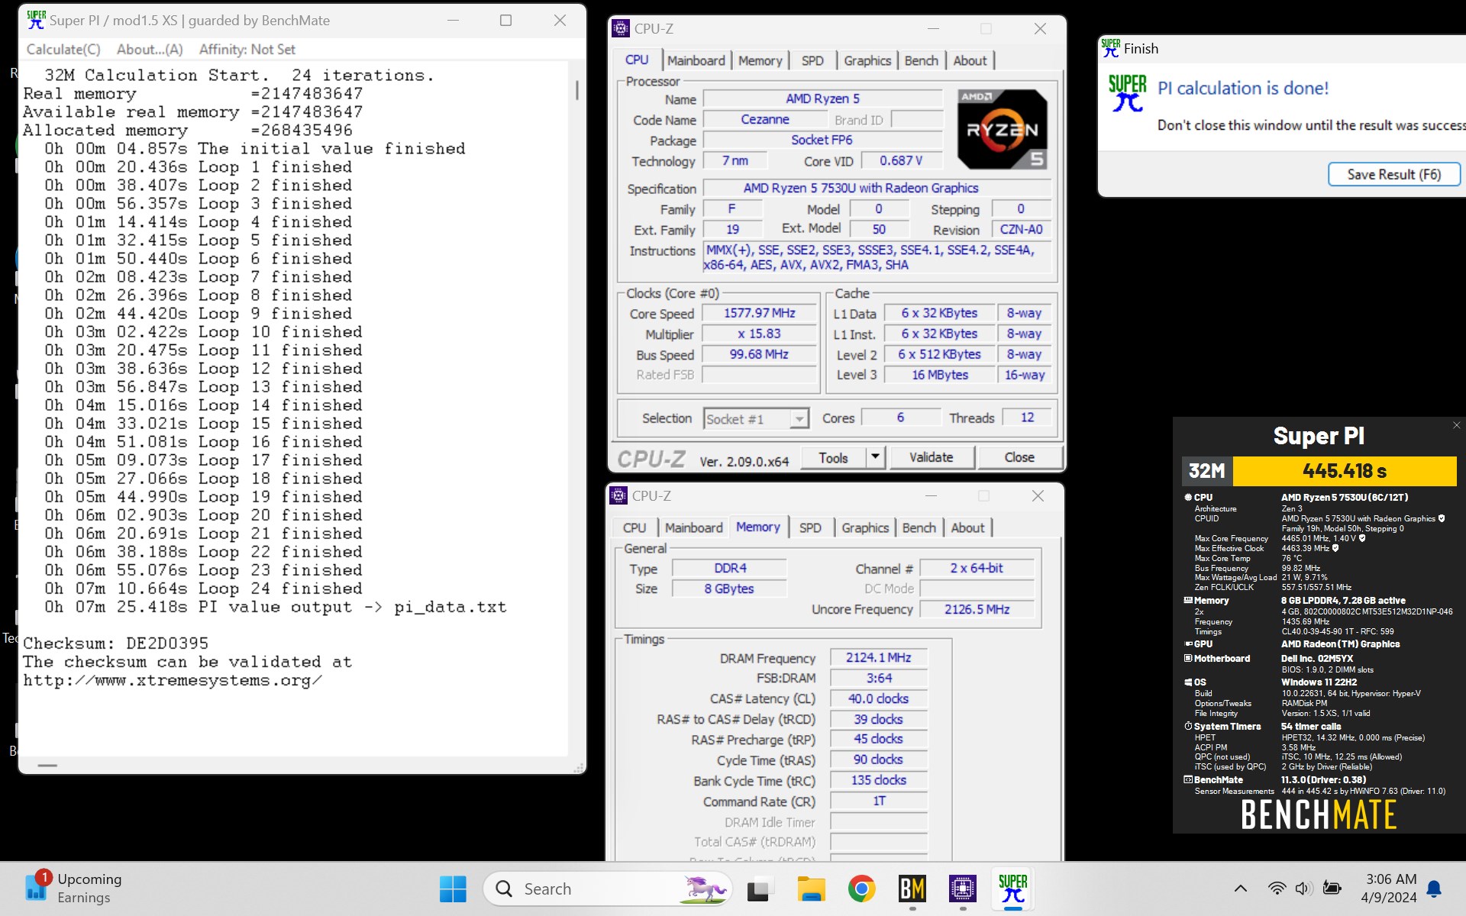Click the Super PI vertical scrollbar thumb

point(576,91)
